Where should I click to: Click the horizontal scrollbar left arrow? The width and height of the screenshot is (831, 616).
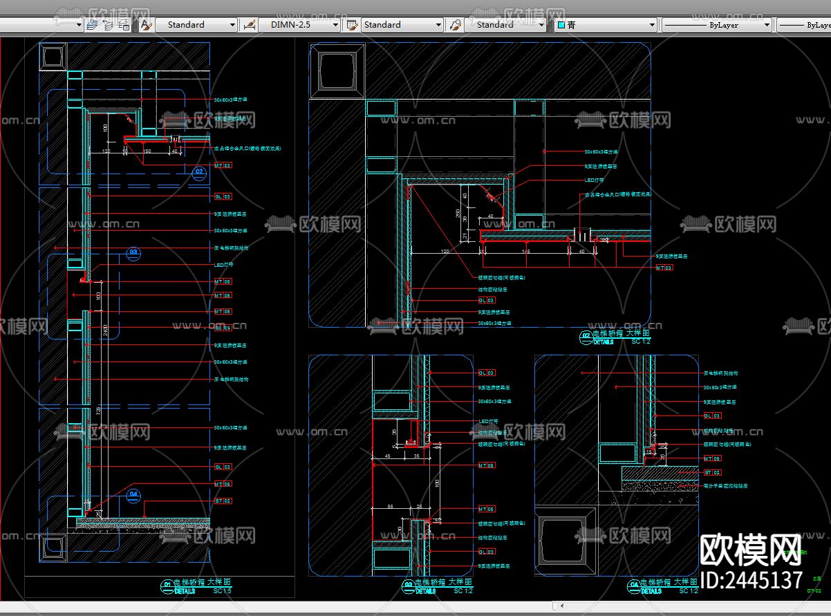pos(561,606)
